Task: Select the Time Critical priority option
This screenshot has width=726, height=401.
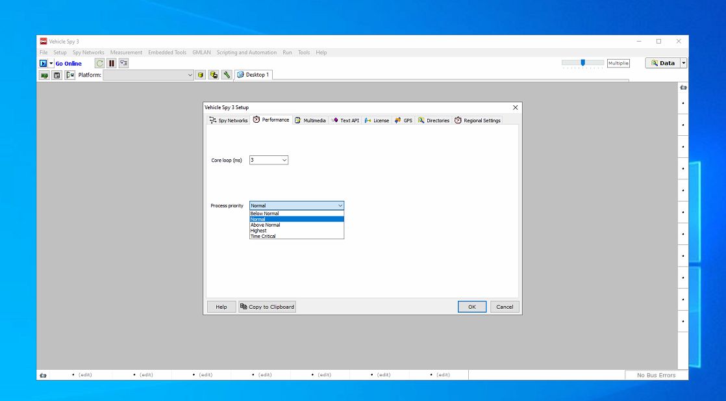Action: 296,236
